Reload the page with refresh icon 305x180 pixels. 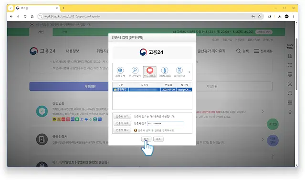[25, 17]
